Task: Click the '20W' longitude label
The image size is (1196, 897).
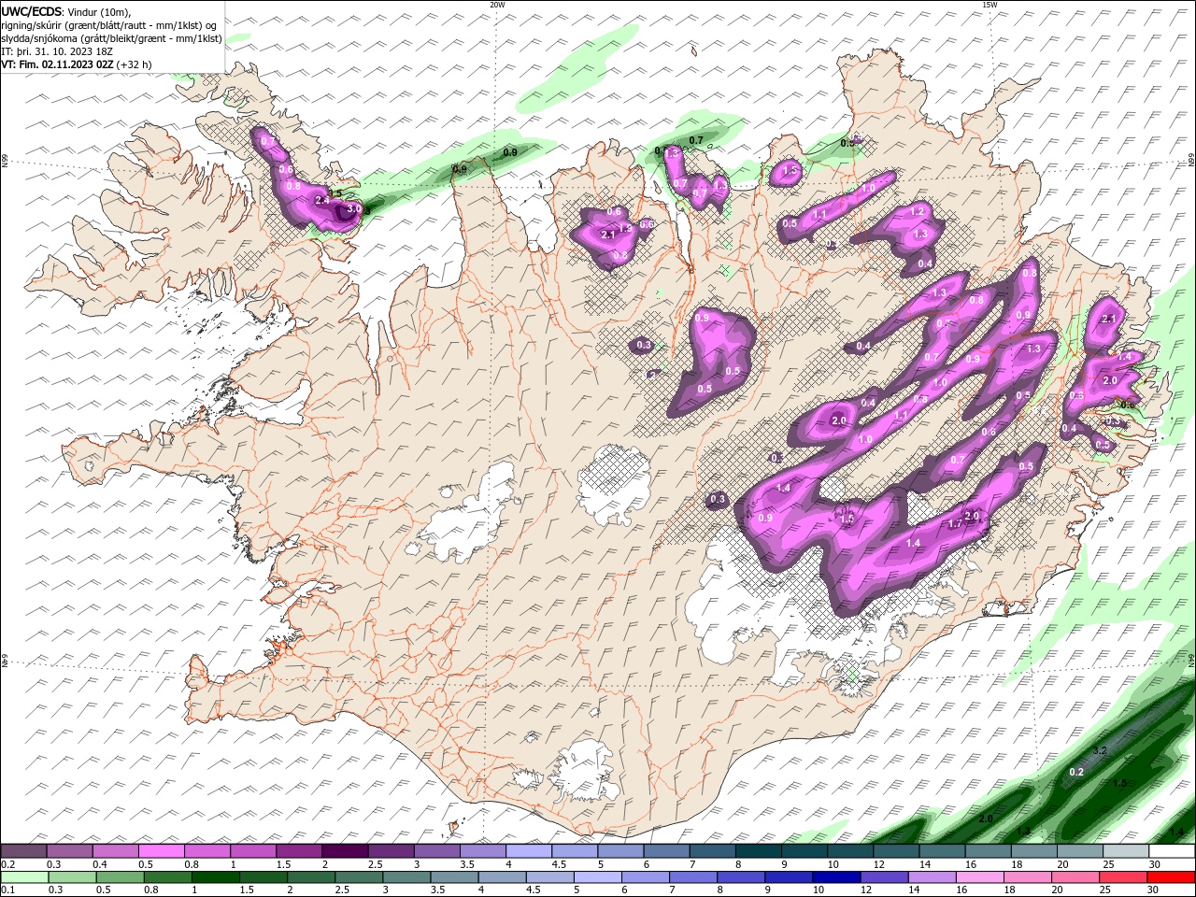Action: coord(497,5)
